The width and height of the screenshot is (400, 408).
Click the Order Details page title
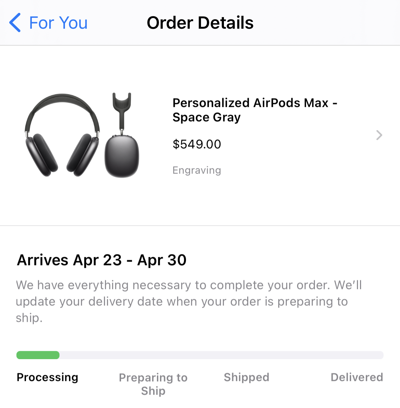pyautogui.click(x=200, y=23)
